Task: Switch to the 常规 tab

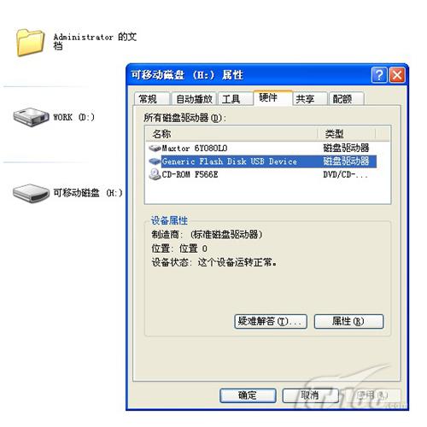Action: tap(152, 99)
